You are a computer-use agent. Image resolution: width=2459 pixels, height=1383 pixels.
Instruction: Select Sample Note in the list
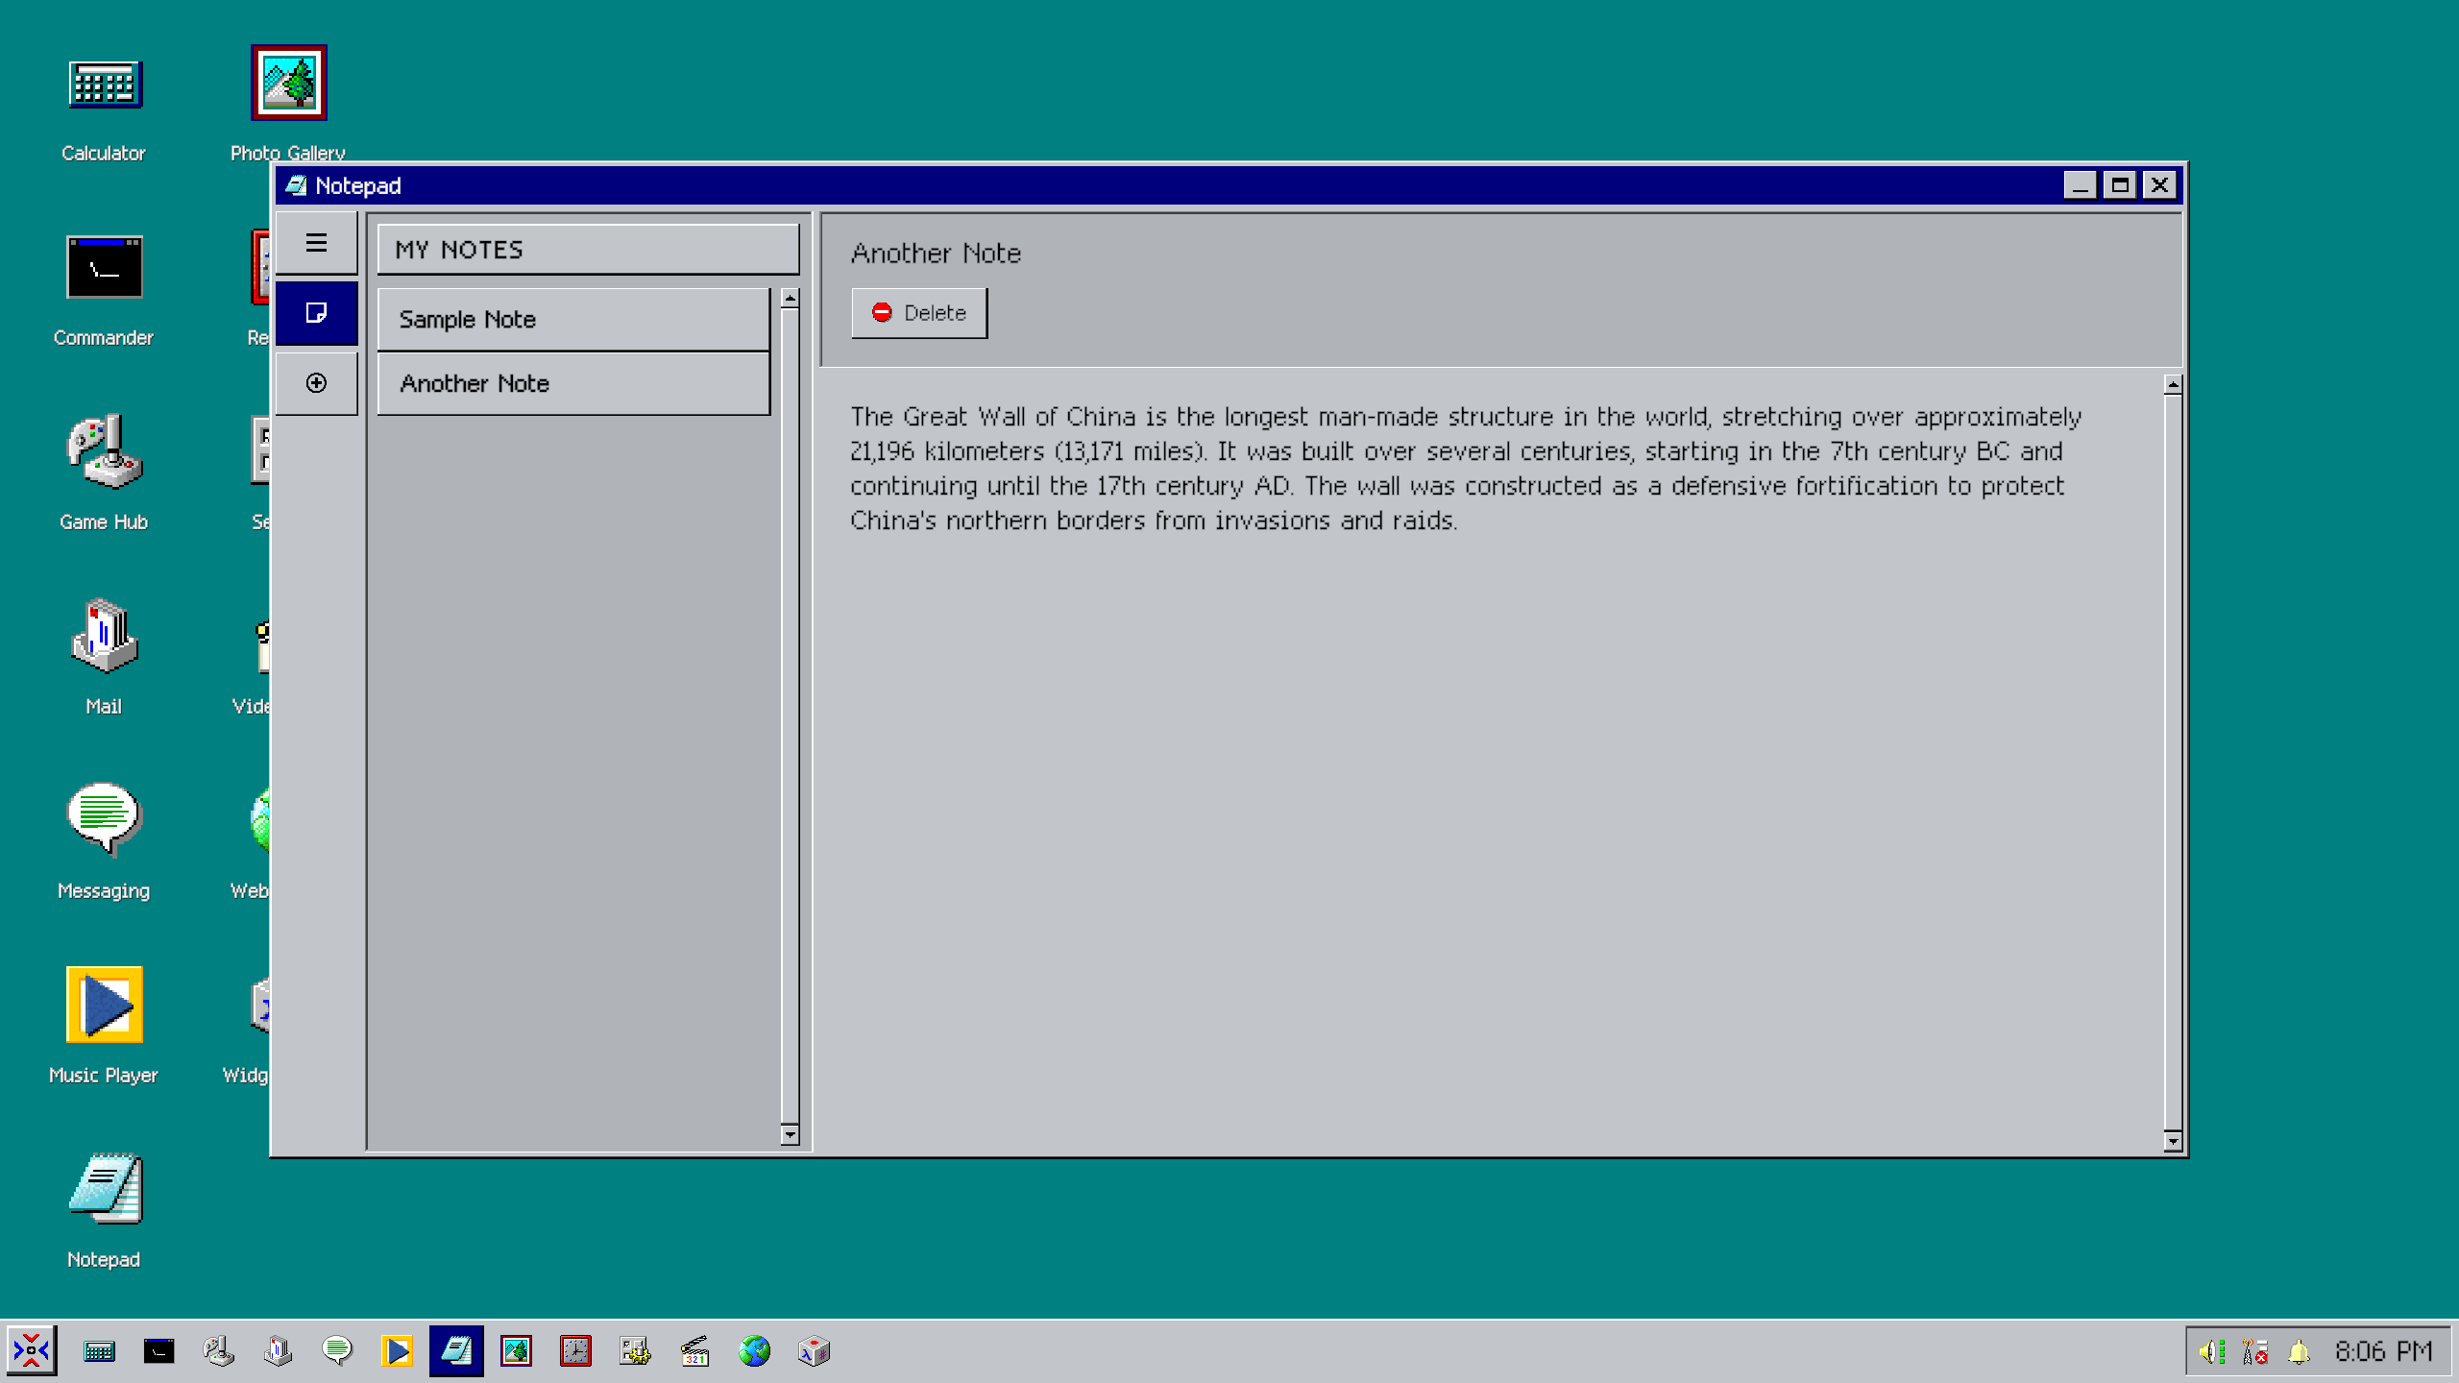573,320
